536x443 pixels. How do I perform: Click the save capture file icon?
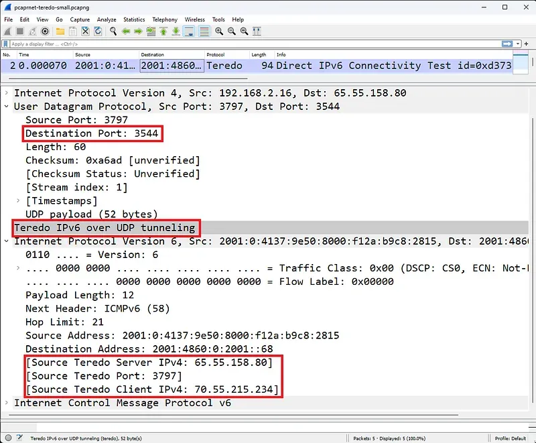click(73, 31)
